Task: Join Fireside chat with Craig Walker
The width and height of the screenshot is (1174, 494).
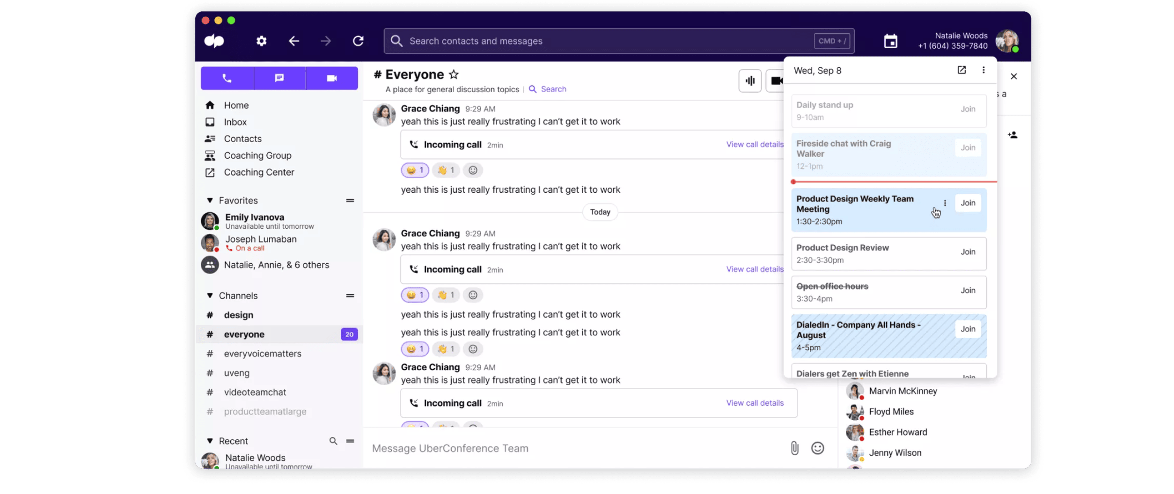Action: click(x=968, y=148)
